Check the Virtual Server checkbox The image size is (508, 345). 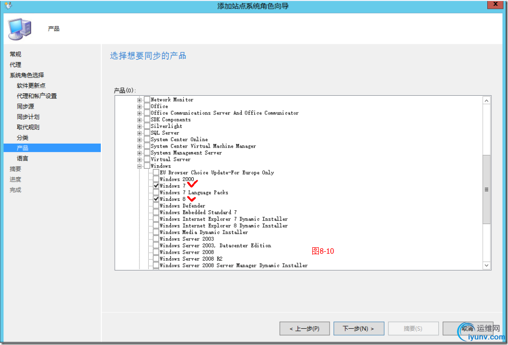click(147, 159)
